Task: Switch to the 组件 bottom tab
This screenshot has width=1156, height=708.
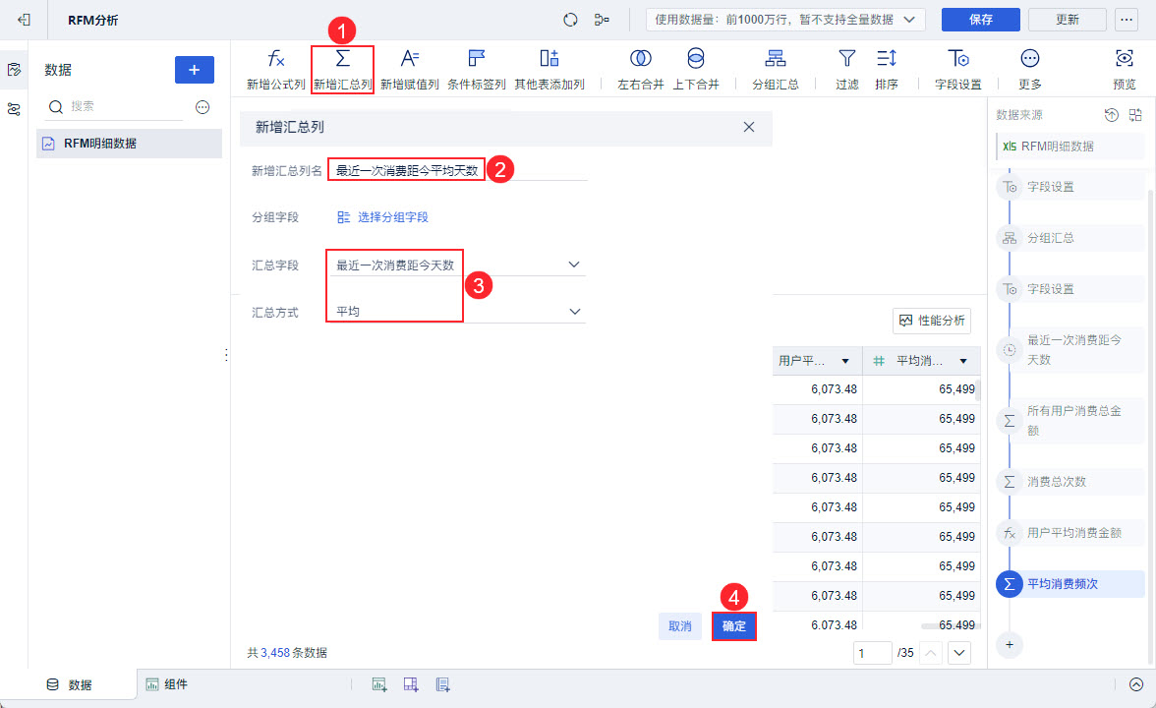Action: tap(167, 684)
